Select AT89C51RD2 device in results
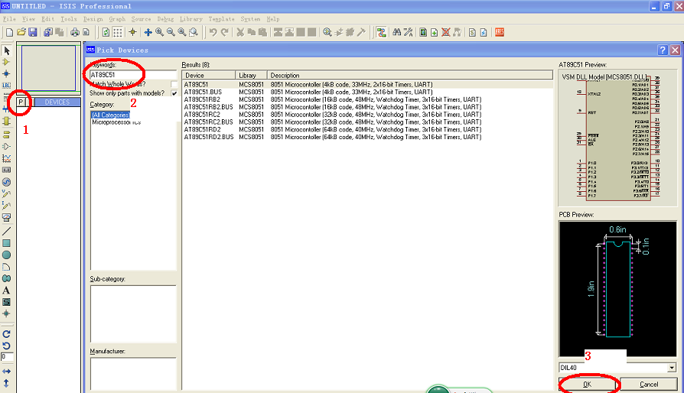The height and width of the screenshot is (393, 684). [x=203, y=131]
